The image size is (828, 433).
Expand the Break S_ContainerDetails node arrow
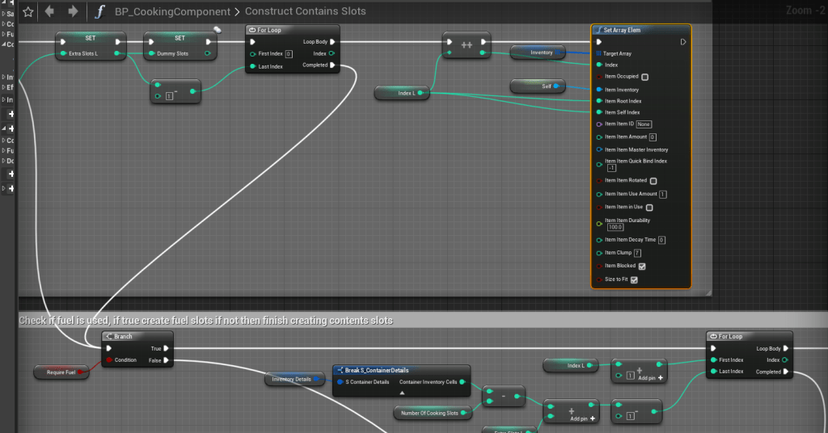click(402, 393)
